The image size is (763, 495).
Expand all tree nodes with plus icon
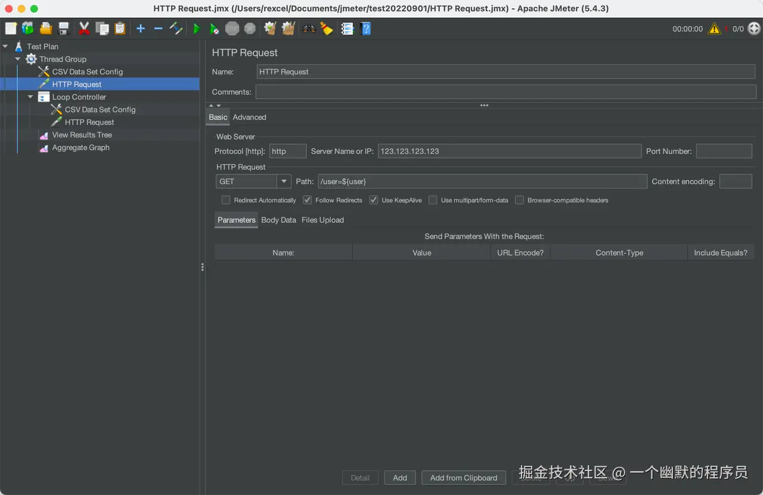pyautogui.click(x=141, y=28)
